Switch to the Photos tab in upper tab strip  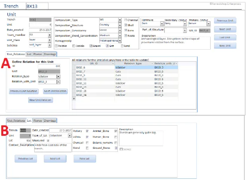click(37, 54)
